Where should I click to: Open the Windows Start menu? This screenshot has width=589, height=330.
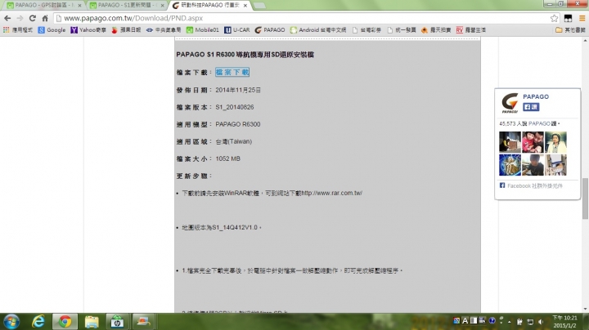11,322
